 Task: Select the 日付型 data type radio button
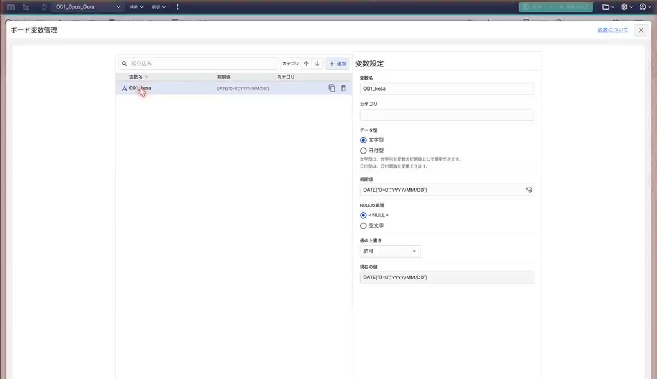pos(363,151)
